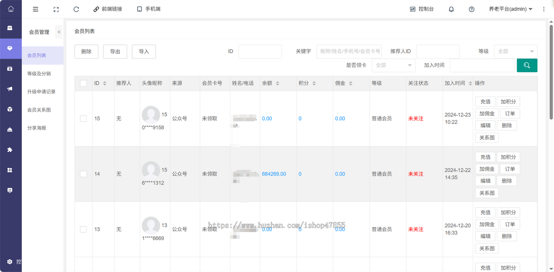This screenshot has width=554, height=272.
Task: Click the notification bell icon
Action: 451,9
